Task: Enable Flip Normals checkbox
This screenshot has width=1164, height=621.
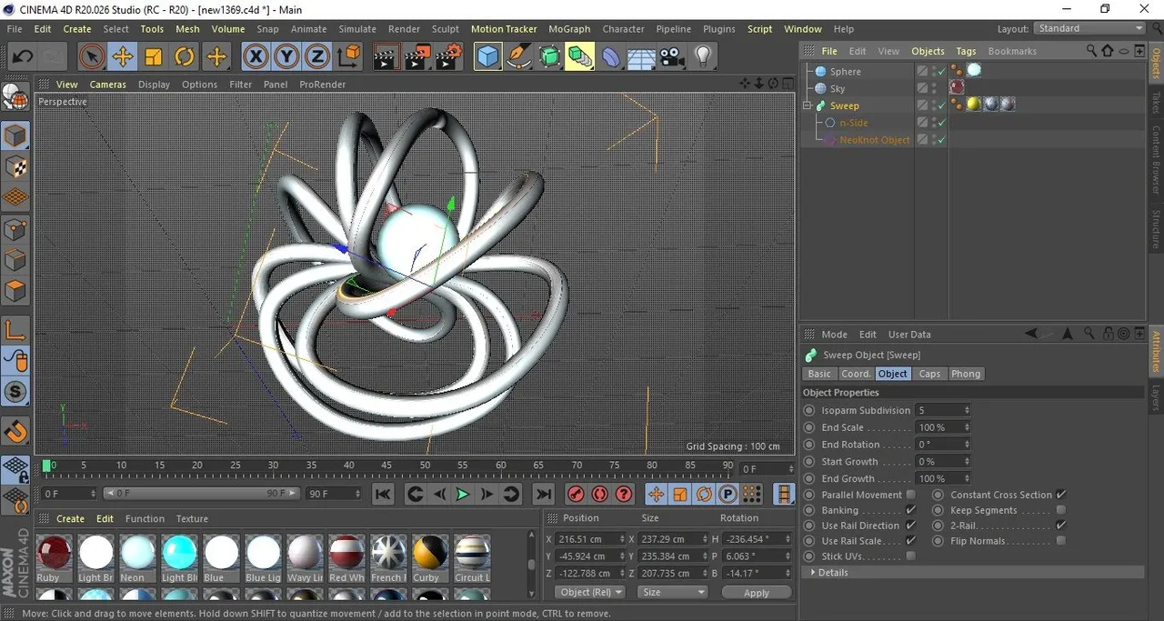Action: click(1060, 541)
